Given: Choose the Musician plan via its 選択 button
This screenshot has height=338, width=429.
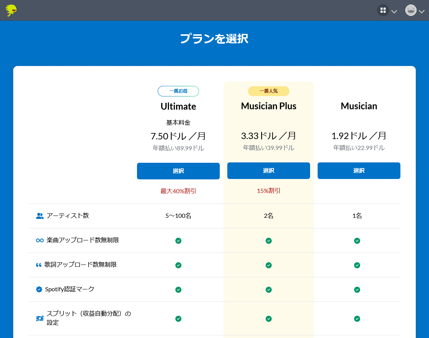Looking at the screenshot, I should [x=359, y=171].
